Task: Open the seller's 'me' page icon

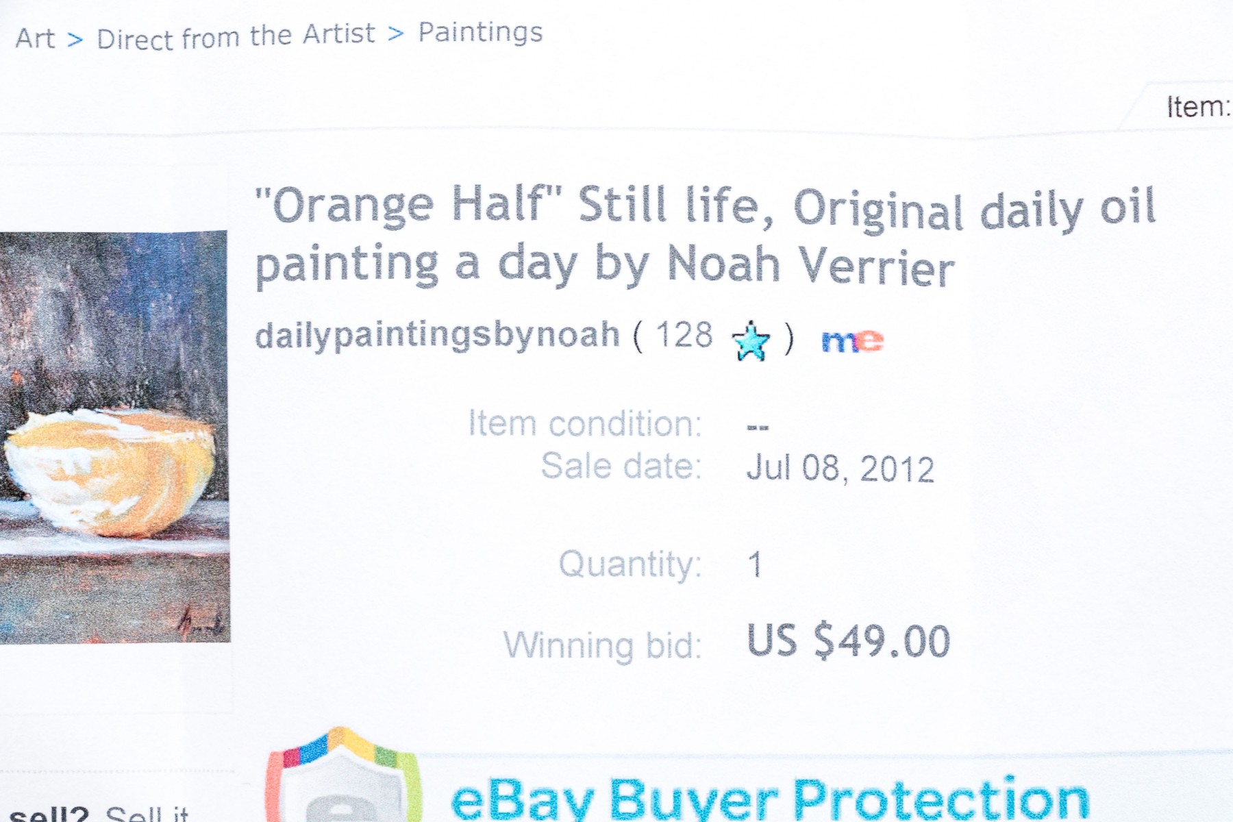Action: (852, 340)
